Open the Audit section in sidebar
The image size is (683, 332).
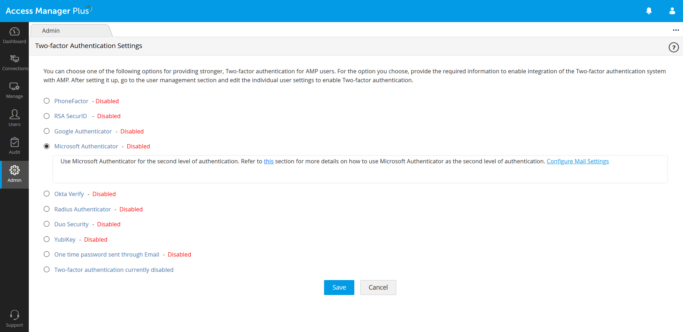tap(14, 146)
